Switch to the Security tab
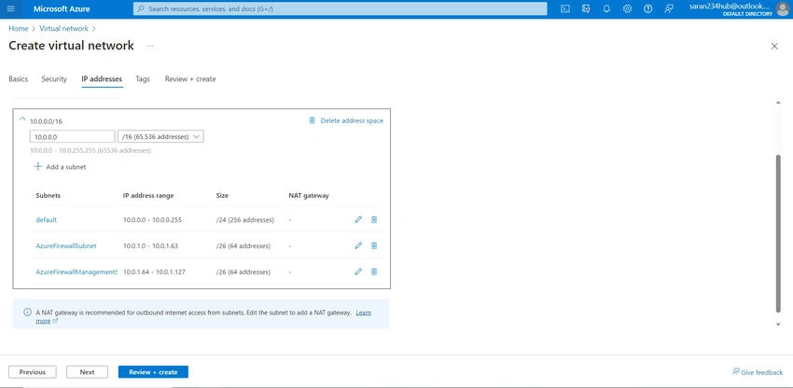This screenshot has width=793, height=388. pos(54,79)
